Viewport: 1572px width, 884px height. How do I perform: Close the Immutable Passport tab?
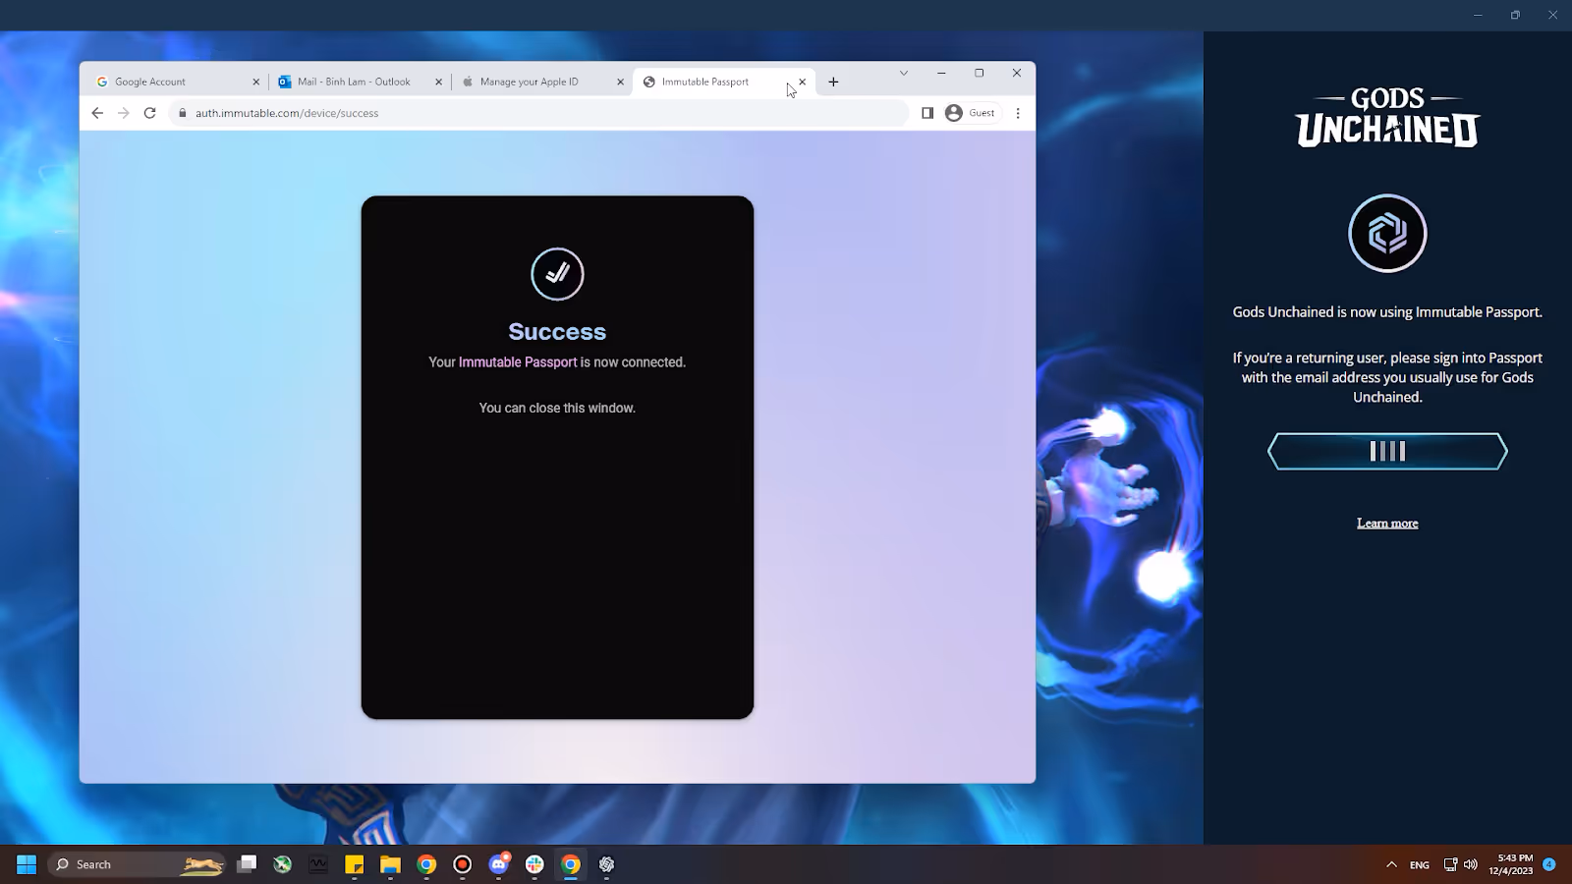[x=802, y=82]
